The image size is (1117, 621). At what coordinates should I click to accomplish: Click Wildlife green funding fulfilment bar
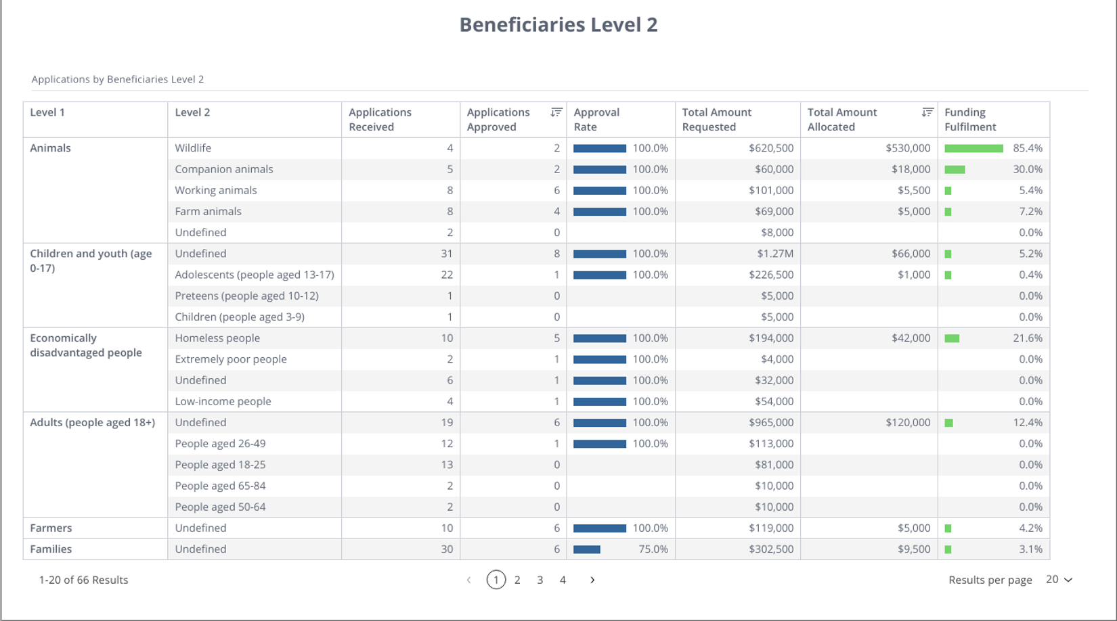[973, 148]
